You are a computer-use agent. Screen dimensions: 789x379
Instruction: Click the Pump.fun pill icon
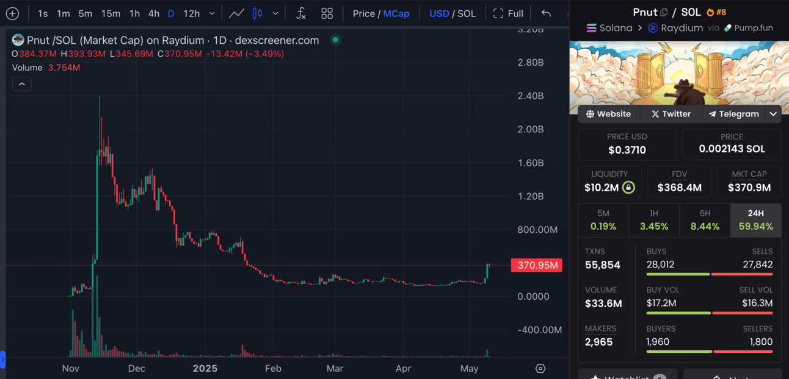pyautogui.click(x=728, y=28)
